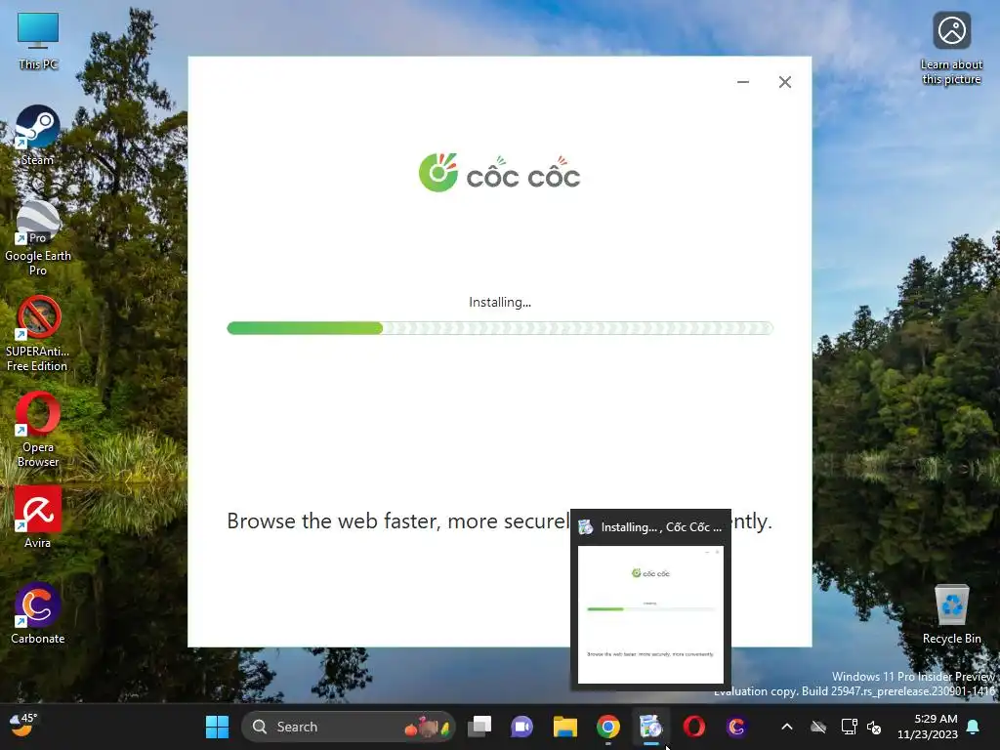Close the Cốc Cốc installer window
Viewport: 1000px width, 750px height.
point(785,82)
